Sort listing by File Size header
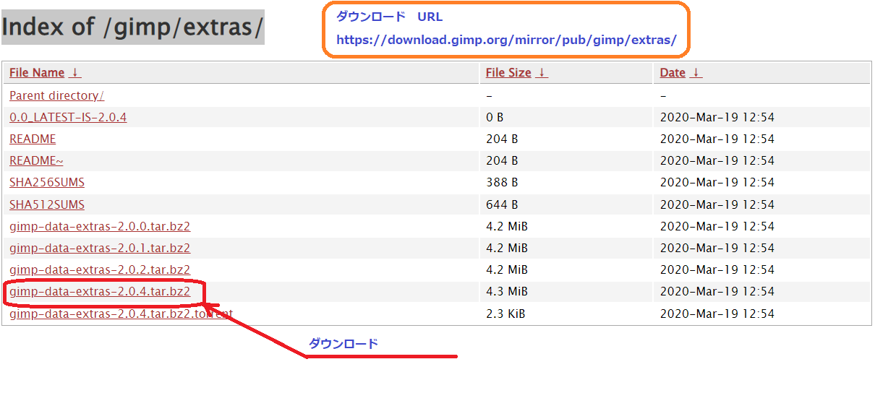The image size is (875, 393). [508, 73]
